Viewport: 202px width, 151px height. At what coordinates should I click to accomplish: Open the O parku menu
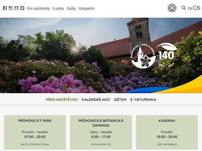(x=58, y=9)
